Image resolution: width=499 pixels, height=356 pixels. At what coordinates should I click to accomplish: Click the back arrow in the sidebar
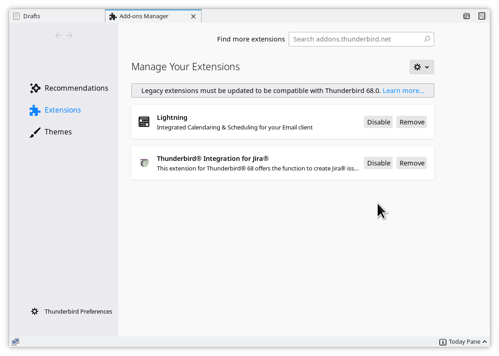click(58, 36)
